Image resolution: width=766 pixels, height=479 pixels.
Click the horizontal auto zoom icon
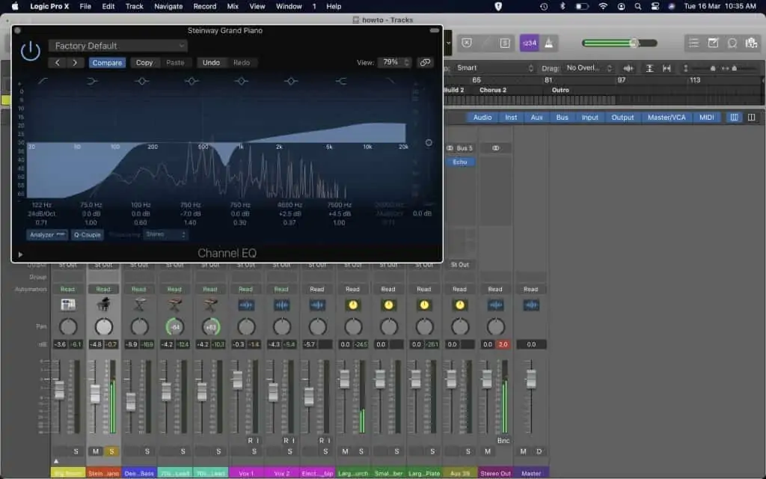[x=667, y=68]
